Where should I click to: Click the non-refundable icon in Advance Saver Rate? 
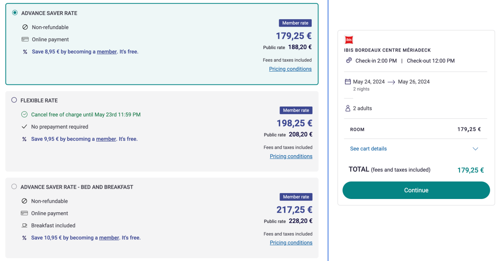(25, 27)
